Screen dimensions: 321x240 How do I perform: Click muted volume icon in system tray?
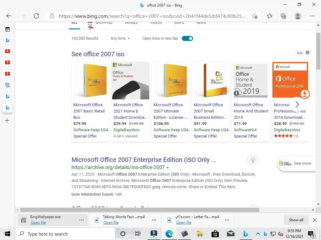[x=280, y=234]
